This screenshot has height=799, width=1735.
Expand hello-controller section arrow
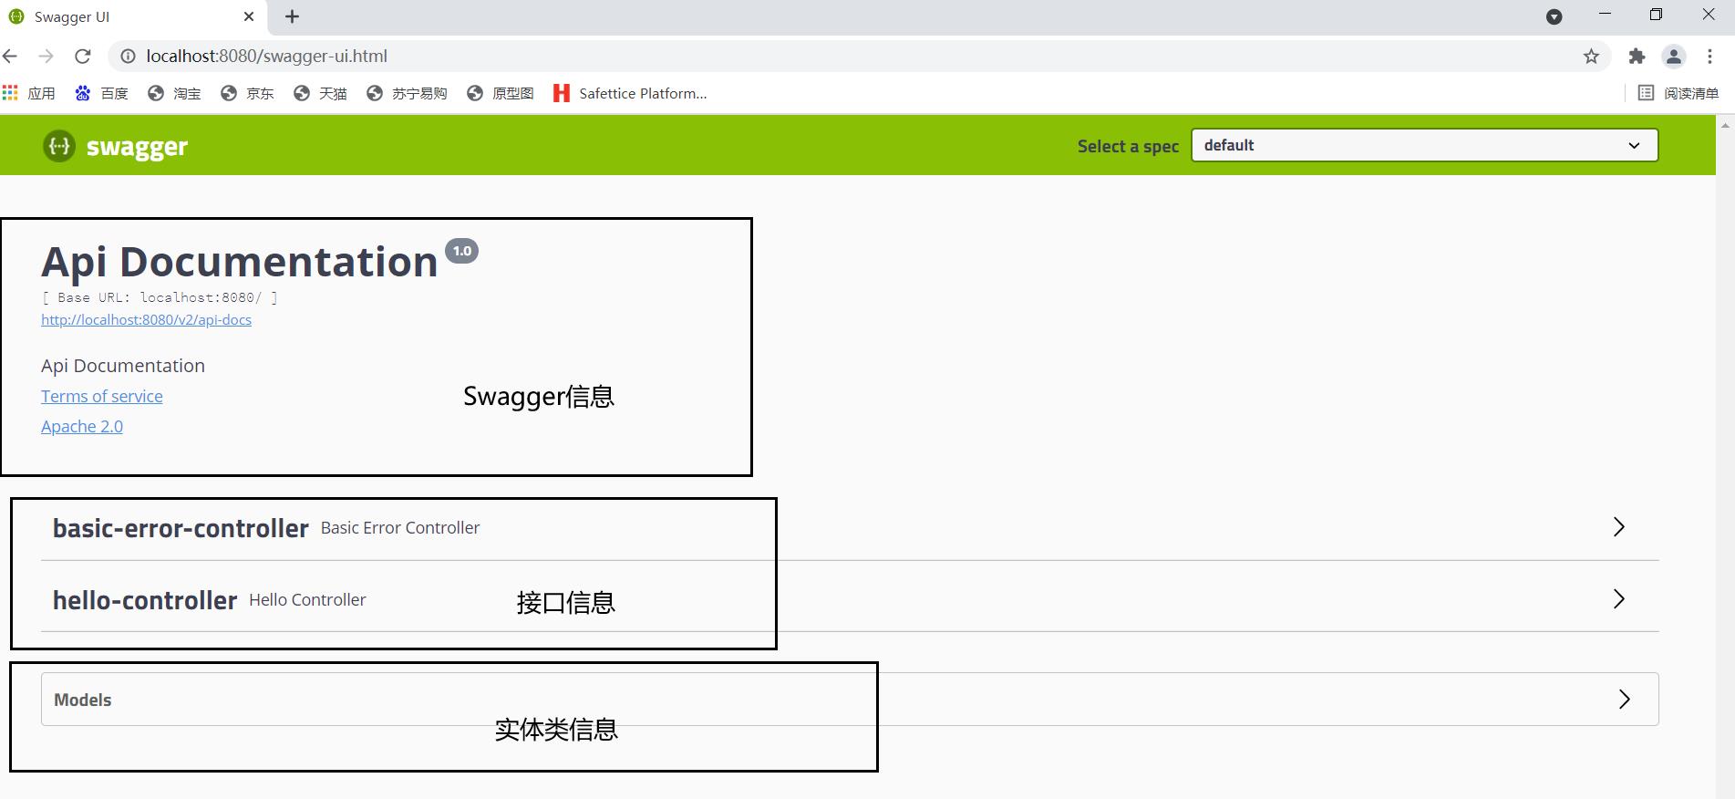coord(1619,599)
